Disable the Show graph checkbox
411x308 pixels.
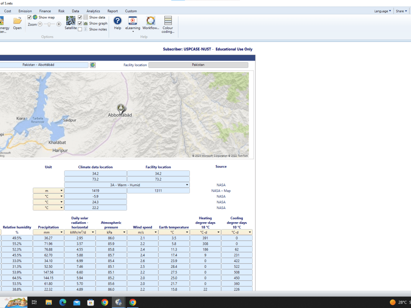80,23
